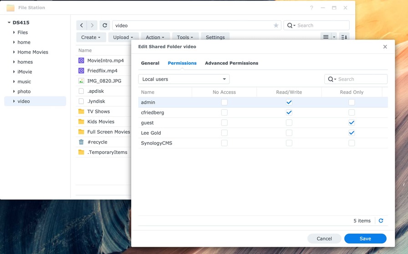This screenshot has height=254, width=408.
Task: Open the view mode dropdown arrow
Action: [x=334, y=37]
